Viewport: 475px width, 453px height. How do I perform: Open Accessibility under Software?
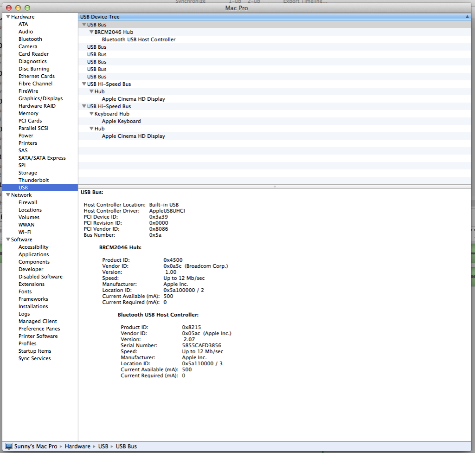[x=33, y=247]
